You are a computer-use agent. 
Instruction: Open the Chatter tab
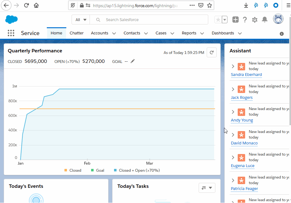[77, 33]
